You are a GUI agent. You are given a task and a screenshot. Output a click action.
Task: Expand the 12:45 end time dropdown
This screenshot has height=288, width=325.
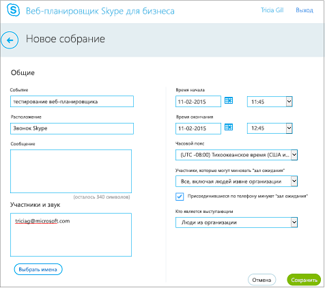pos(289,128)
